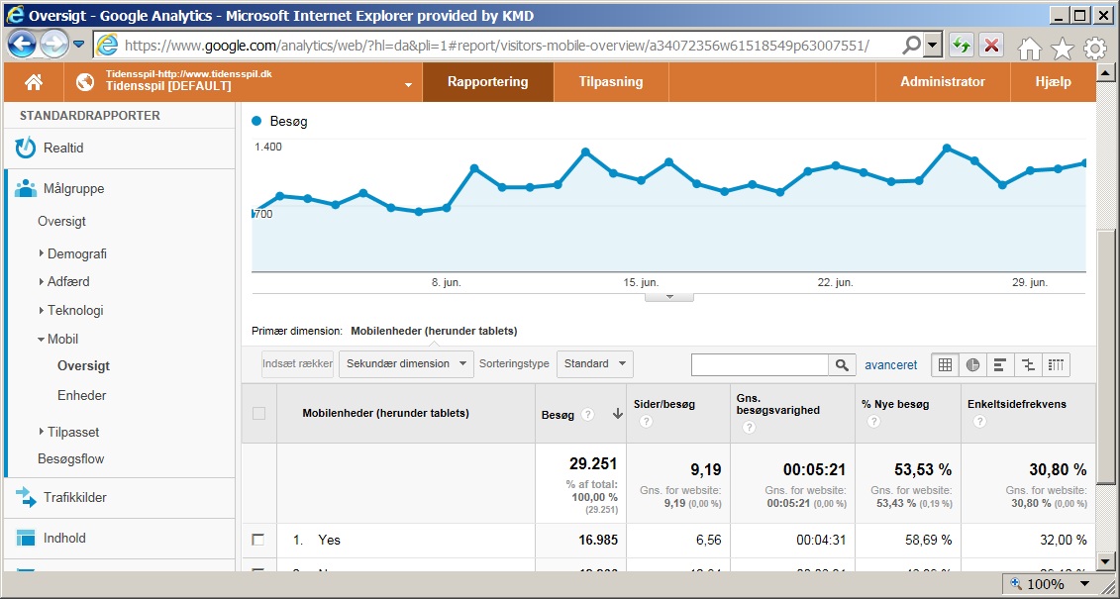Click the table search input field
This screenshot has height=599, width=1120.
pos(760,364)
